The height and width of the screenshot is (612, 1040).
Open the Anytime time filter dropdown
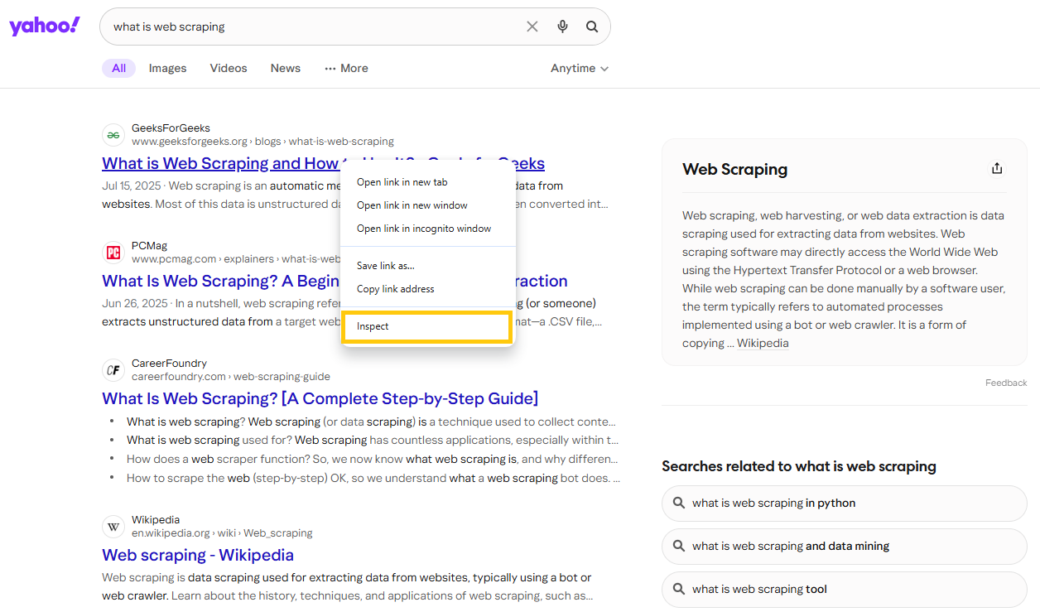580,69
